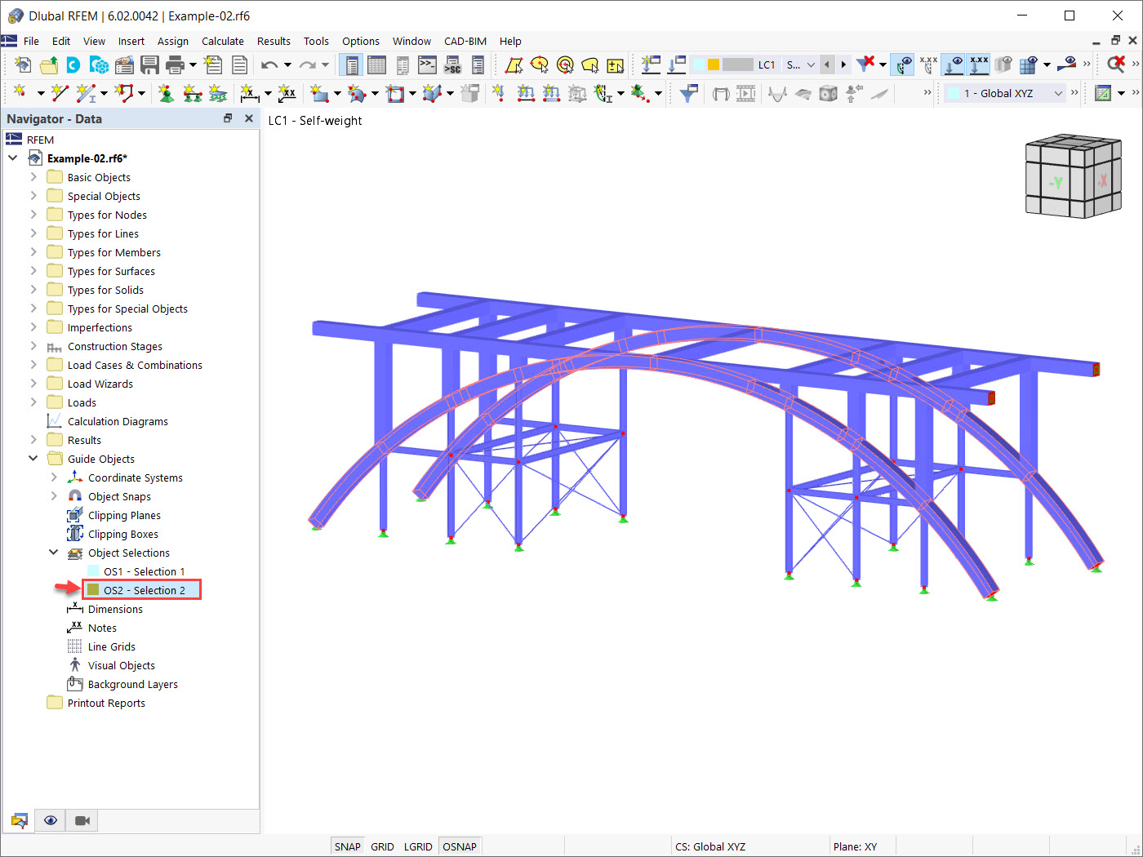This screenshot has height=857, width=1143.
Task: Click the results filter funnel icon
Action: (689, 94)
